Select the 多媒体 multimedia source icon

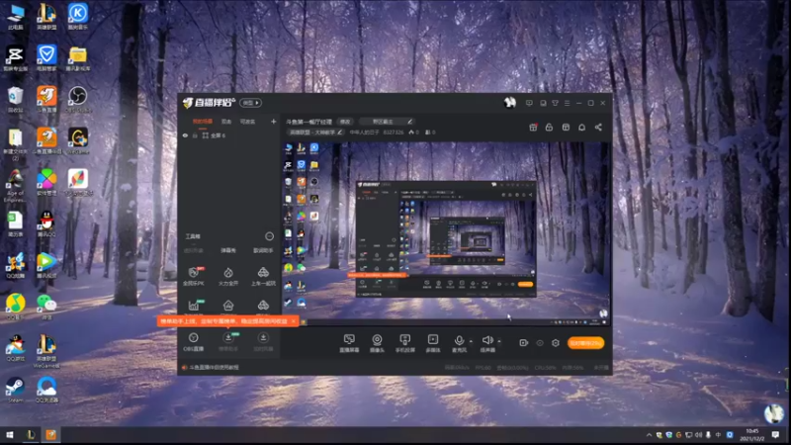point(433,342)
